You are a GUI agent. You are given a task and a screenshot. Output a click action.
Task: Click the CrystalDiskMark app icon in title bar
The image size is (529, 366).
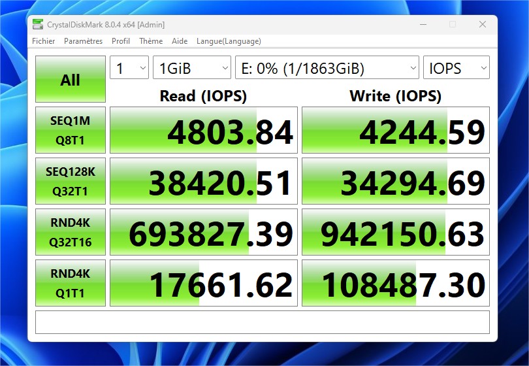click(x=38, y=24)
